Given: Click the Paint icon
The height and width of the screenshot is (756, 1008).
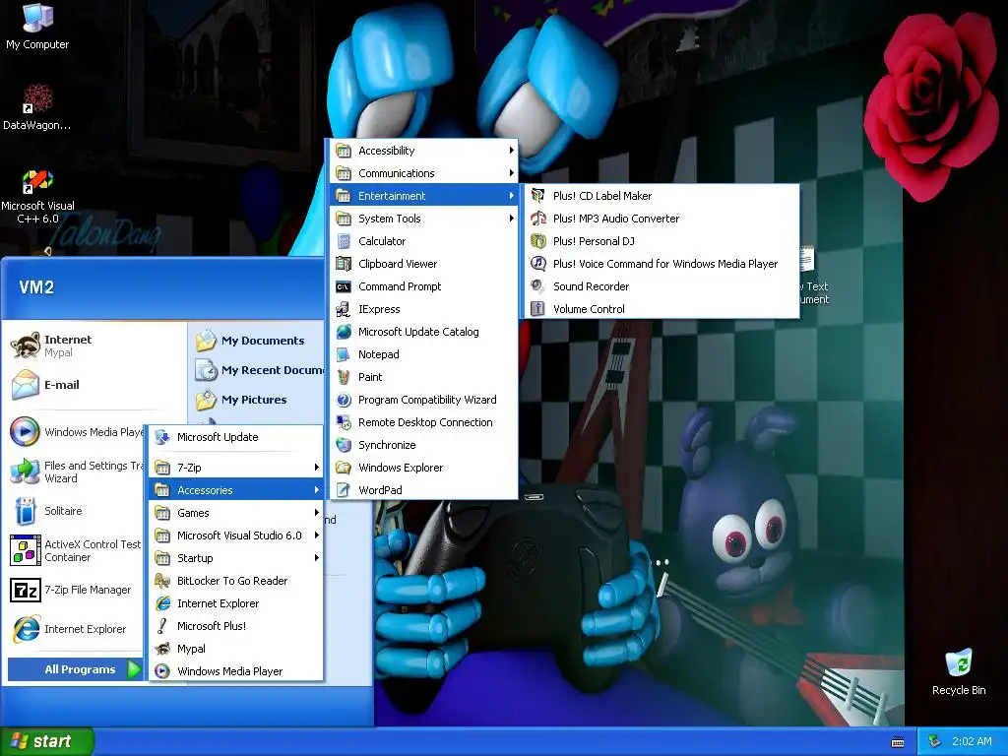Looking at the screenshot, I should click(344, 377).
